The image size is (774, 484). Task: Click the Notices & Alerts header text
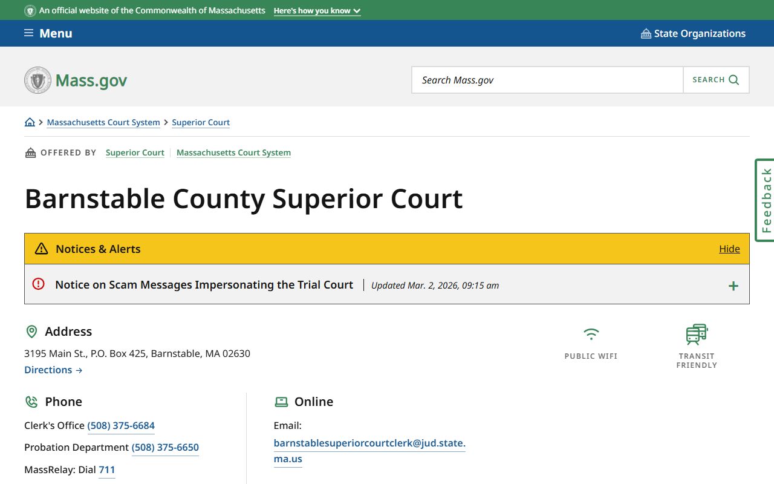(98, 249)
